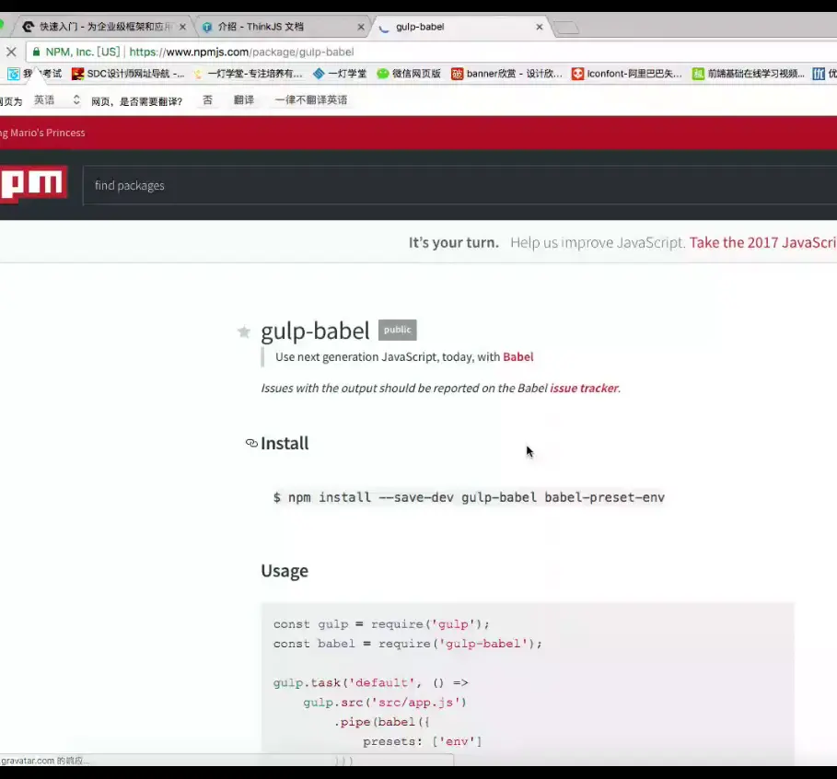Switch to the 快速入门 tab
This screenshot has height=779, width=837.
[x=105, y=27]
